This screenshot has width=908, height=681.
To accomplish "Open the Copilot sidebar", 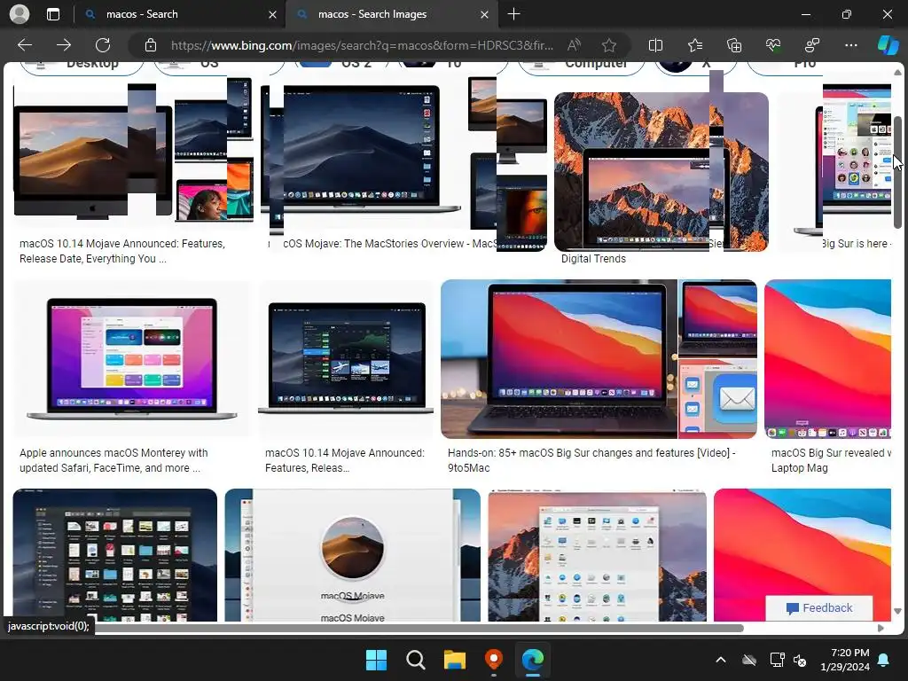I will [888, 45].
